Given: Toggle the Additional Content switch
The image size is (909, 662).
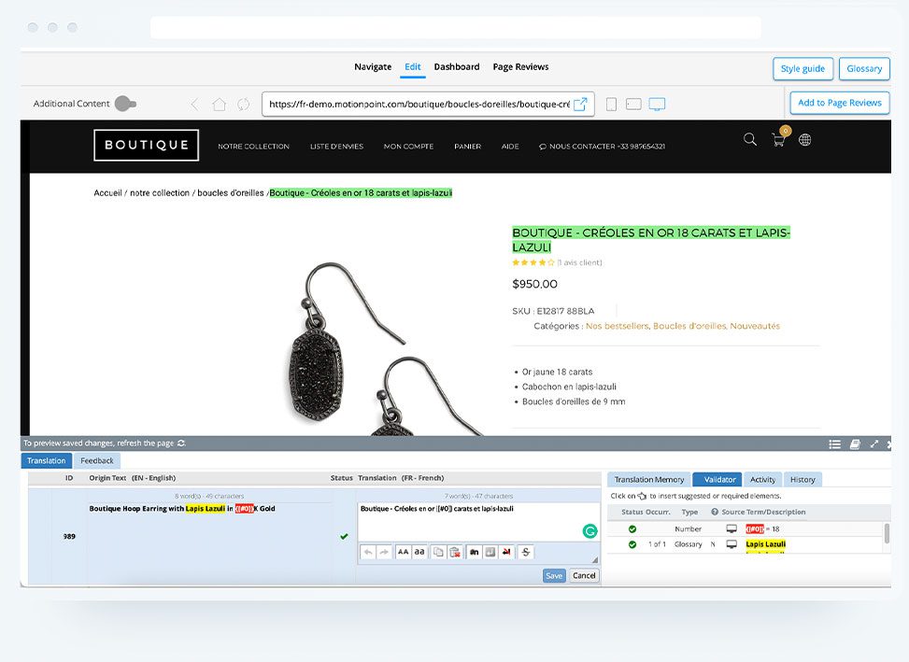Looking at the screenshot, I should (x=125, y=104).
